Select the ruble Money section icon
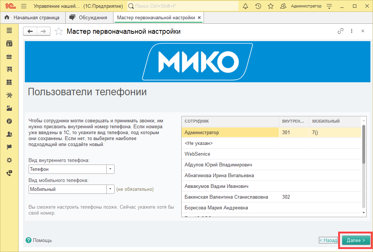The width and height of the screenshot is (373, 252). 9,121
